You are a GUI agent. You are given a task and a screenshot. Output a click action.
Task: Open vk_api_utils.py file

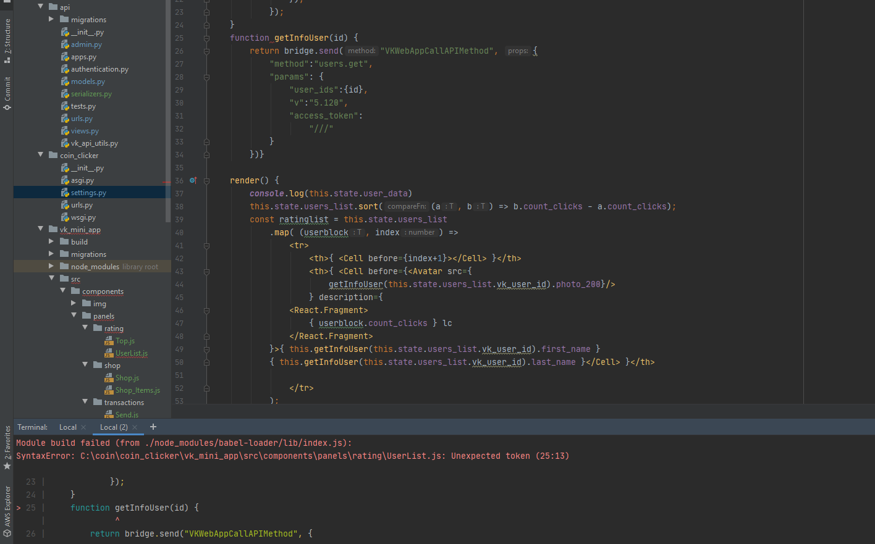(95, 143)
